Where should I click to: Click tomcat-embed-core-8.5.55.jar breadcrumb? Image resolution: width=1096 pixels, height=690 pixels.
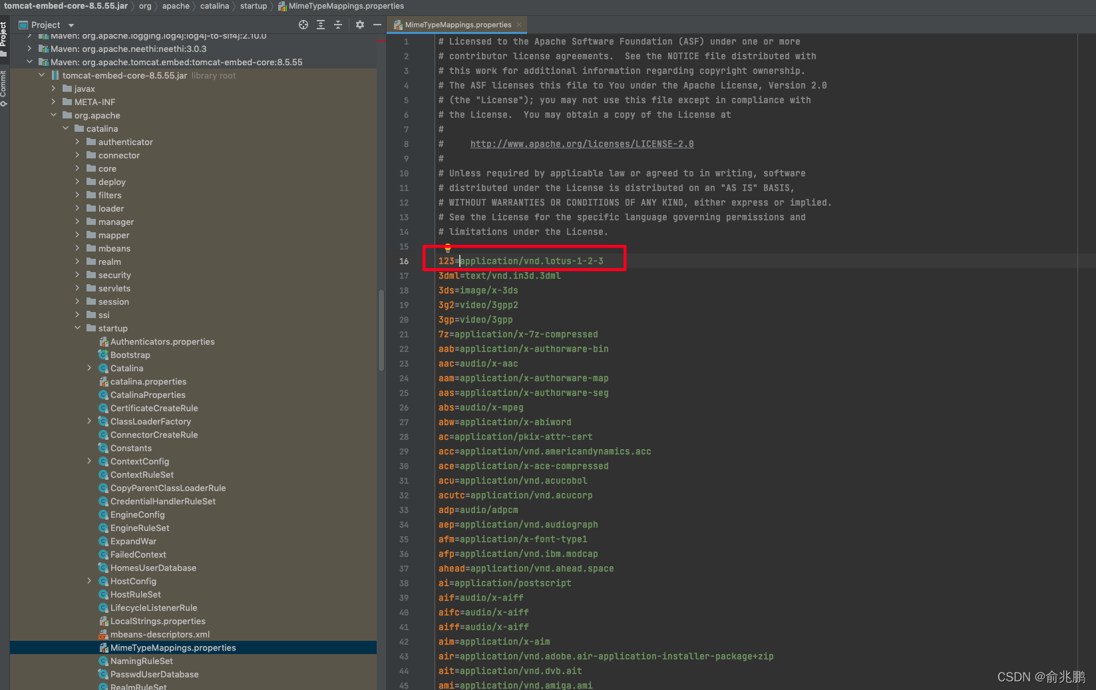click(x=66, y=6)
